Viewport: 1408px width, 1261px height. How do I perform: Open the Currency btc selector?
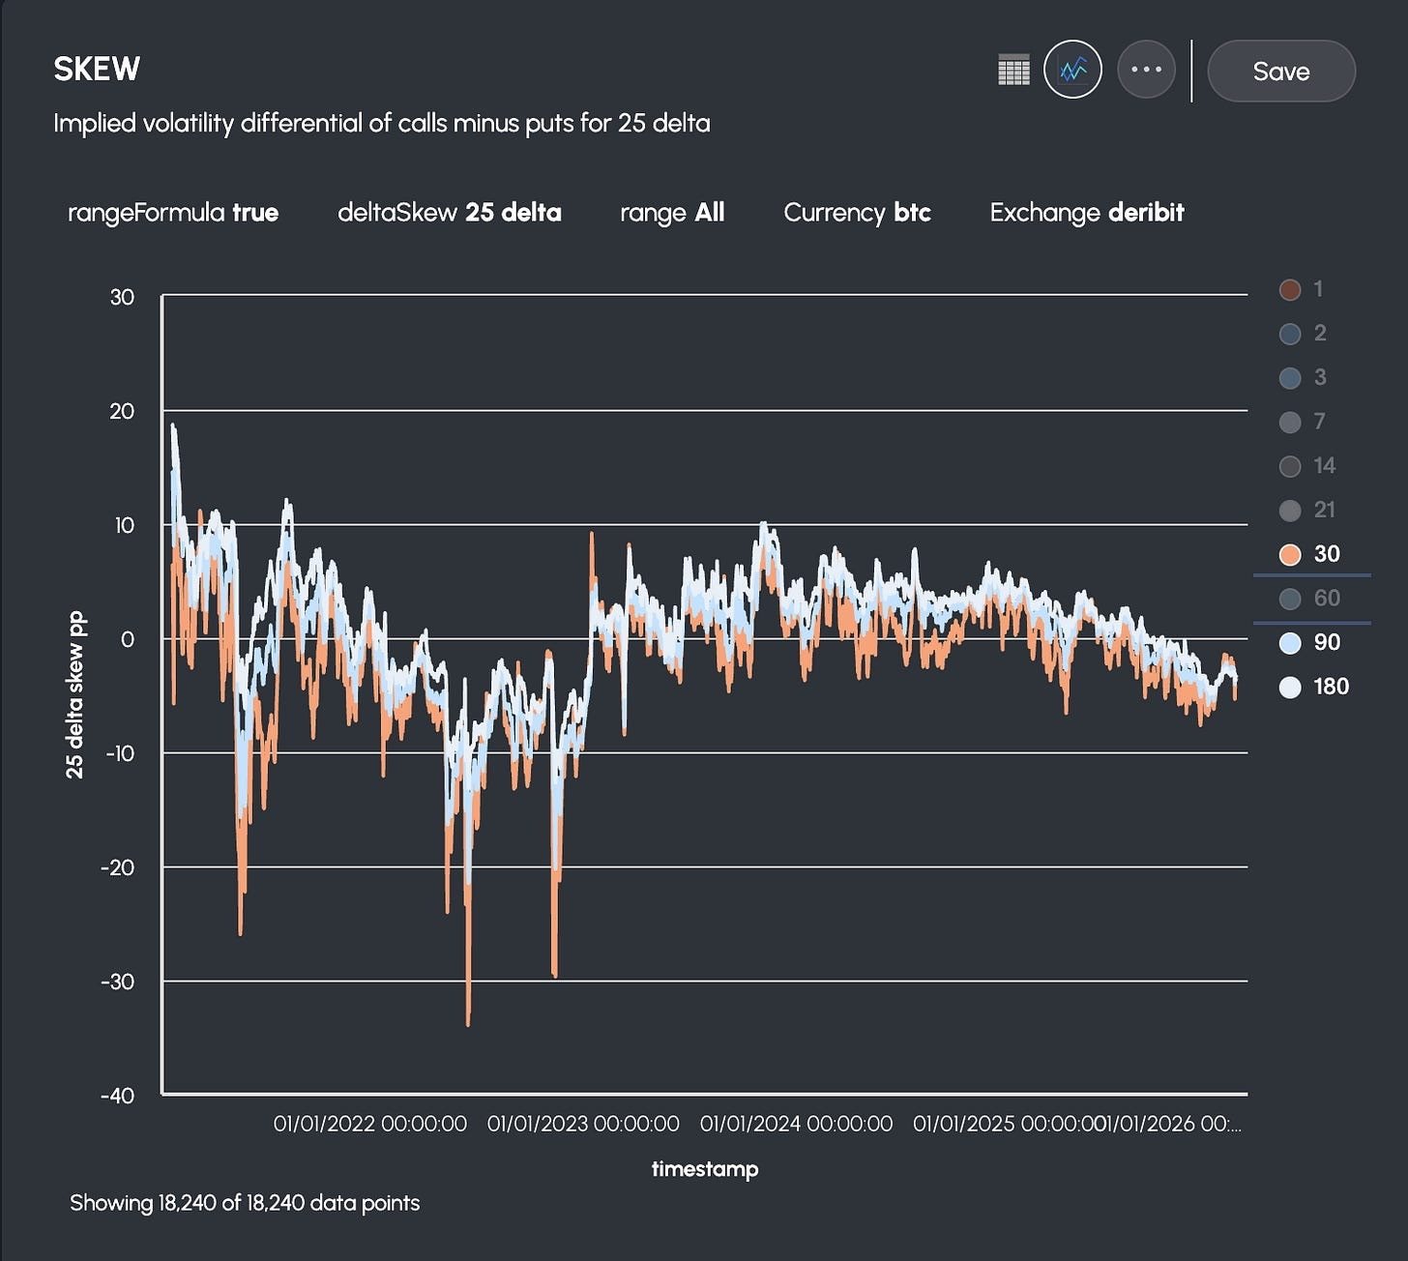857,213
